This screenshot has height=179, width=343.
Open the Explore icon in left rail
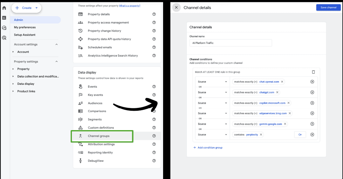4,28
